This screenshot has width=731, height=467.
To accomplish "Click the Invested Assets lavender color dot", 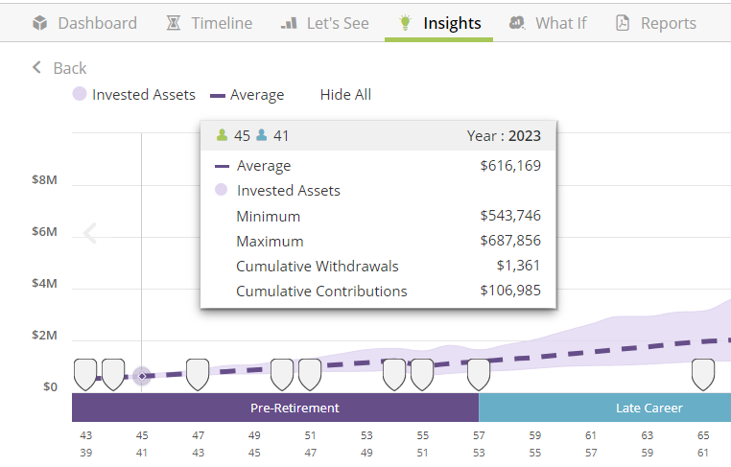I will click(81, 95).
